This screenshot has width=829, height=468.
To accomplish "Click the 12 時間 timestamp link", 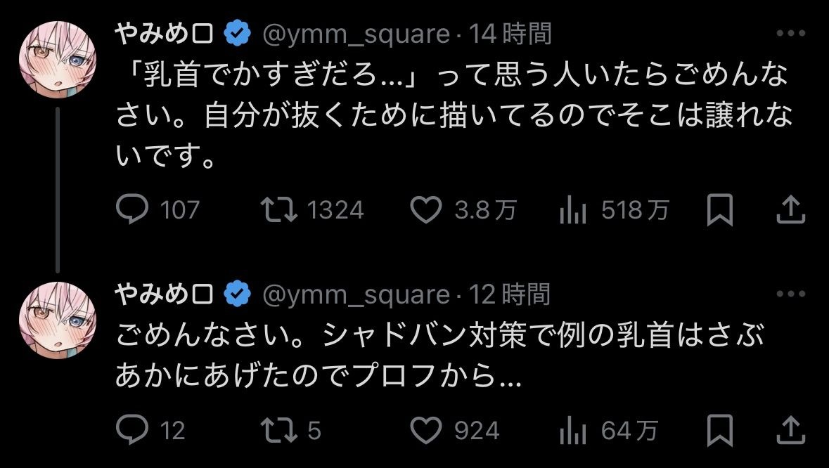I will [x=510, y=295].
